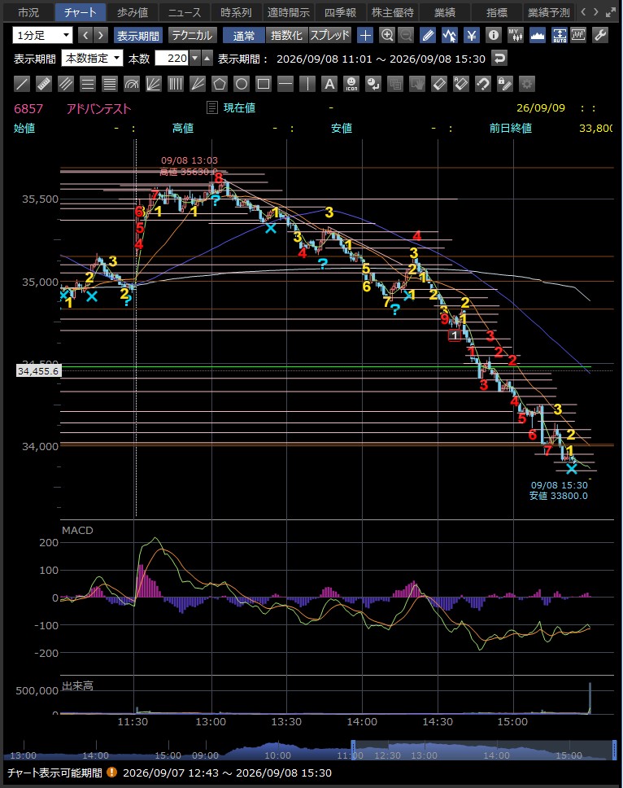Click the down arrow beside the 220 bar count
The height and width of the screenshot is (788, 623).
(196, 59)
